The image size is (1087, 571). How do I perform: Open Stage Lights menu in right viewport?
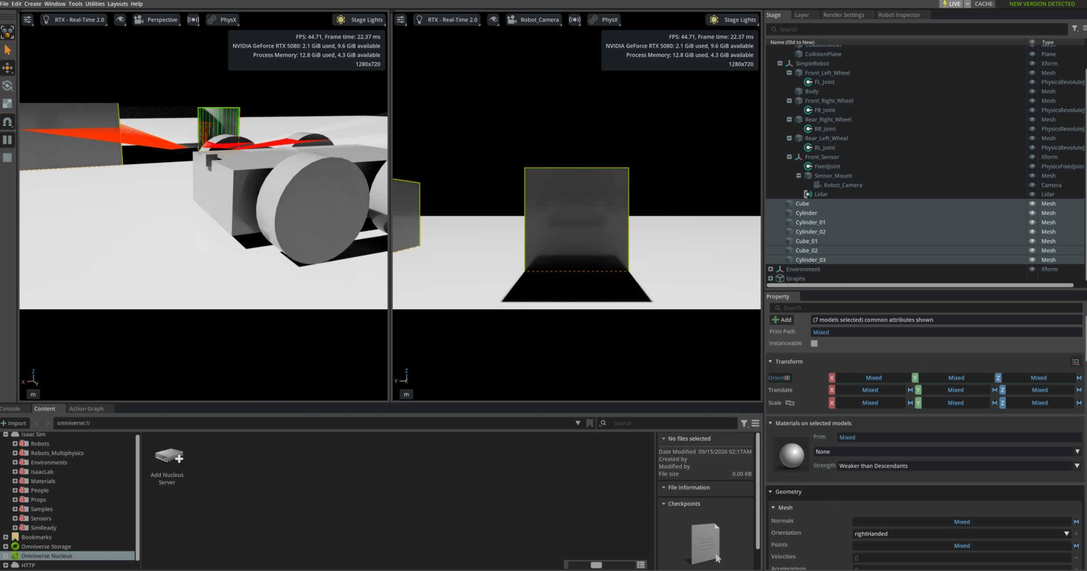point(733,19)
